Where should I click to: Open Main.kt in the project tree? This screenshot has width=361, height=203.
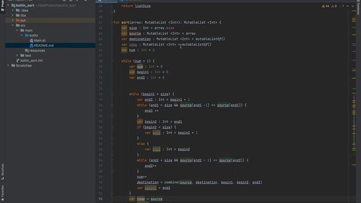(x=39, y=41)
